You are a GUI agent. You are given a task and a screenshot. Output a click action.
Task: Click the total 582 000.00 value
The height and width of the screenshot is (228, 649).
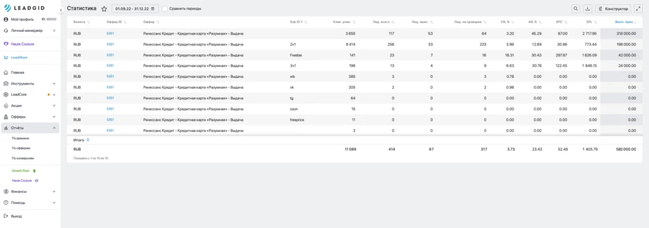626,149
